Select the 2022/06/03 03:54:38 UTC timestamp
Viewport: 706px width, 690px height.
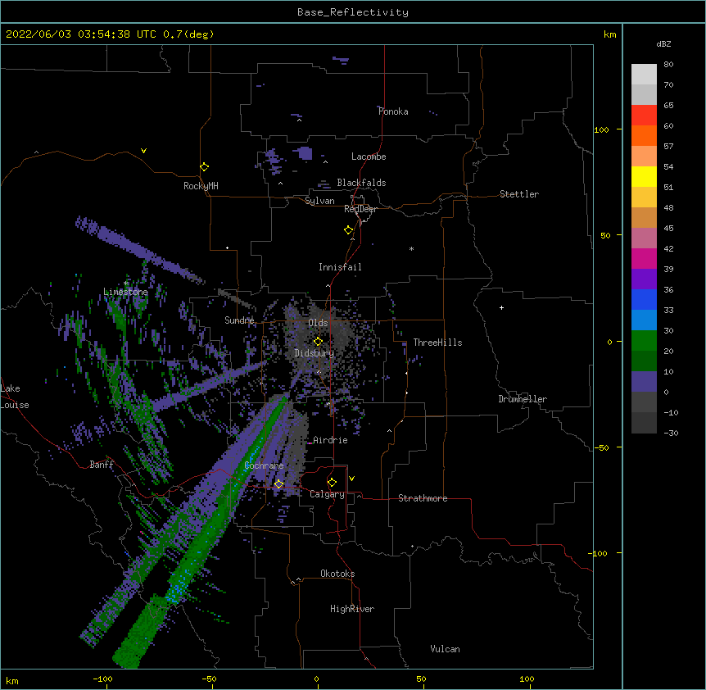(x=81, y=34)
